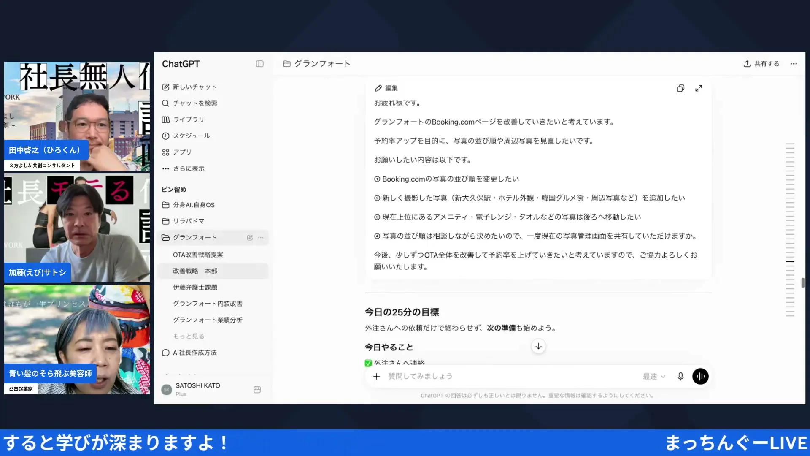This screenshot has height=456, width=810.
Task: Click the highlighted marker in message minimap
Action: (790, 262)
